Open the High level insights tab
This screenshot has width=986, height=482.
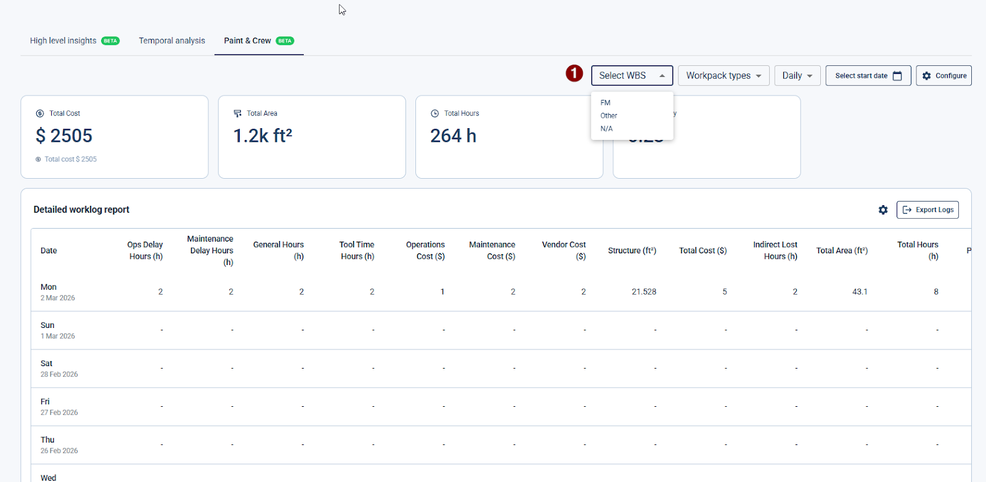[x=63, y=41]
